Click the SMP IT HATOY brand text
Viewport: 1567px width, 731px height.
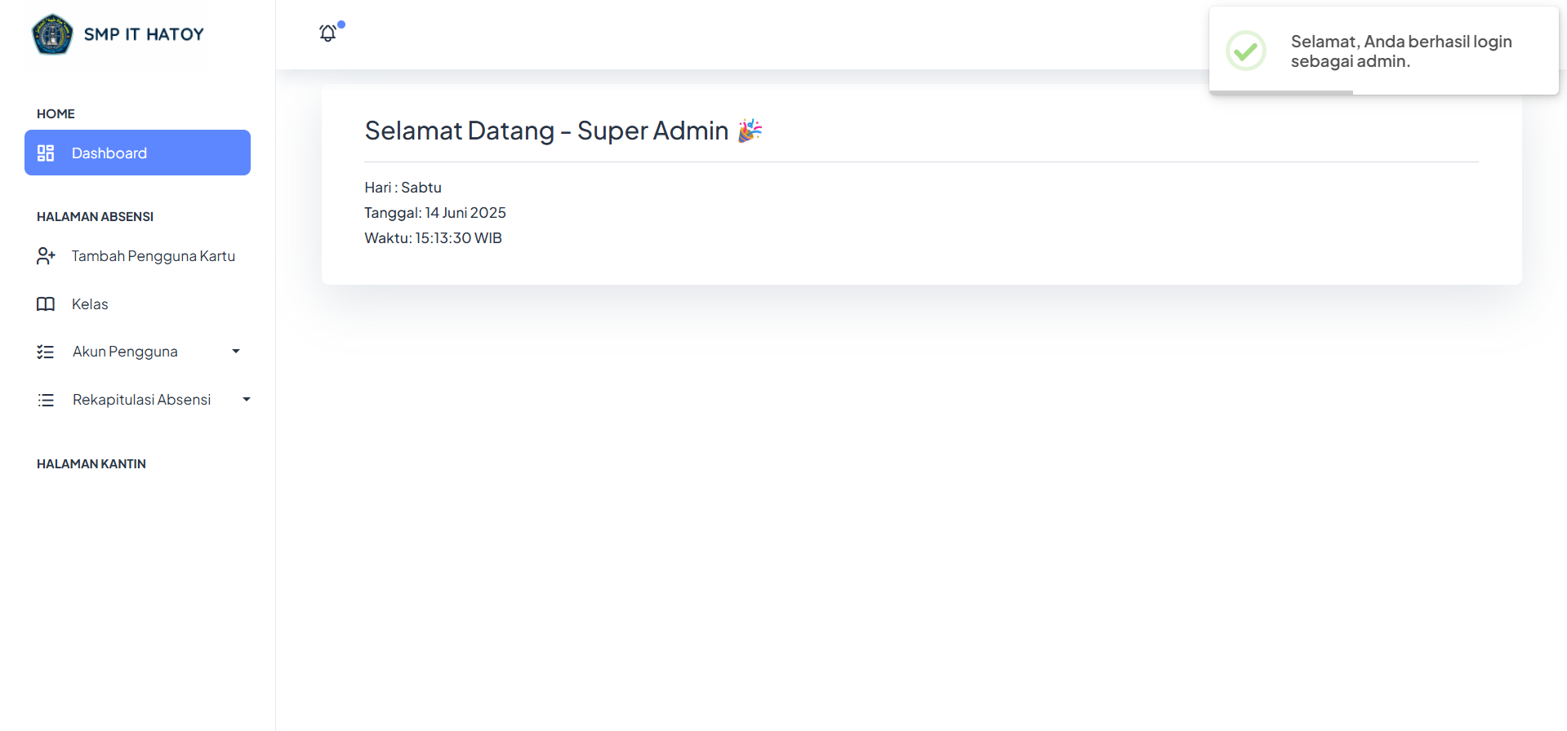point(144,34)
